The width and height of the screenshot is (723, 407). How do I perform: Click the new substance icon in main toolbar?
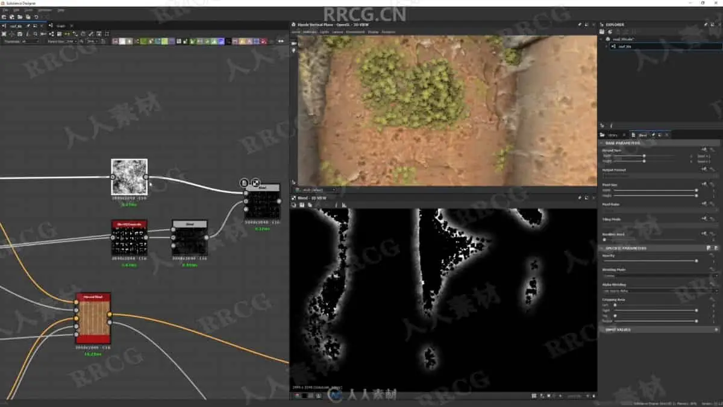tap(4, 17)
